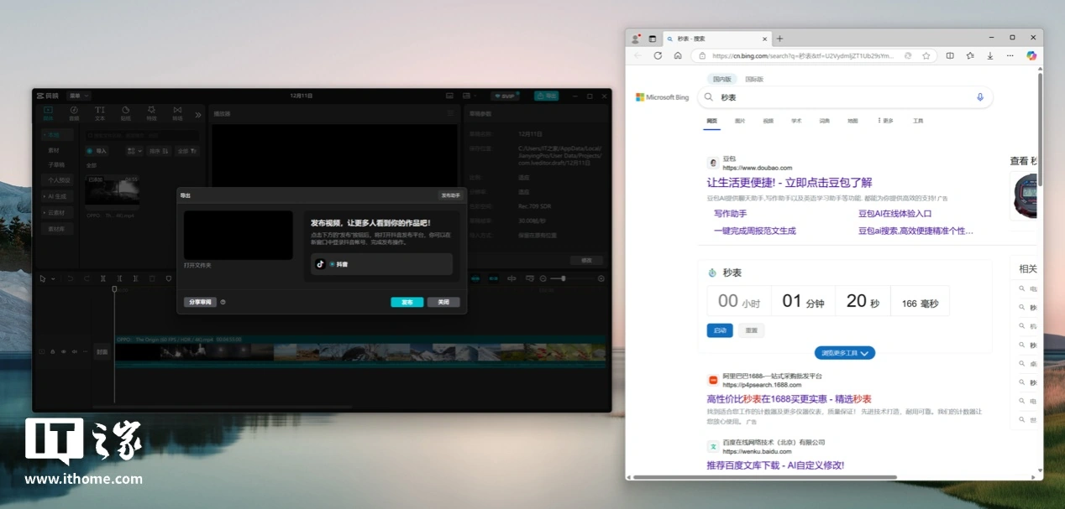Viewport: 1065px width, 509px height.
Task: Open the Text (文本) tab in JianYing
Action: click(x=100, y=112)
